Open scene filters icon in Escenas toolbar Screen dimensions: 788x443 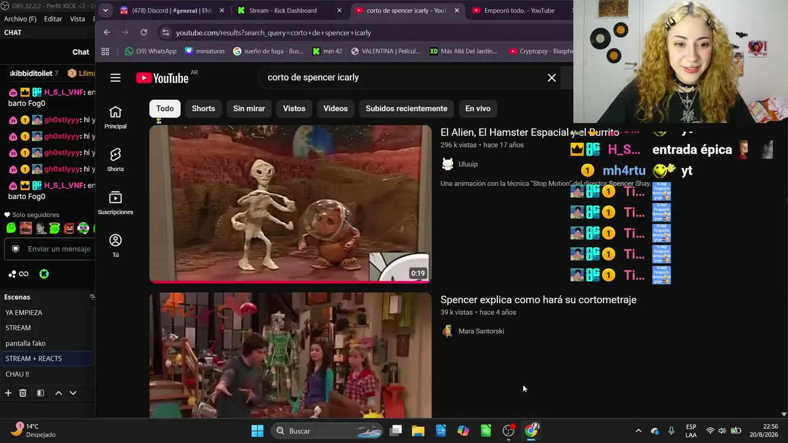click(x=40, y=393)
